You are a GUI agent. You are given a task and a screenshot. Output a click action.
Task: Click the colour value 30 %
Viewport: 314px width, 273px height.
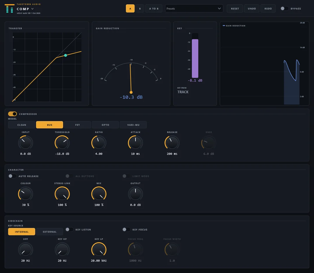pos(25,205)
